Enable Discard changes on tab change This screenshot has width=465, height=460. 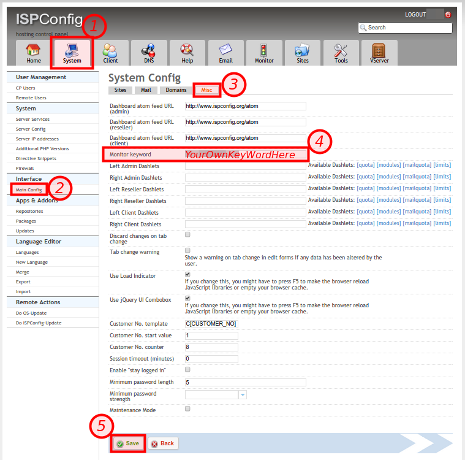[x=188, y=235]
